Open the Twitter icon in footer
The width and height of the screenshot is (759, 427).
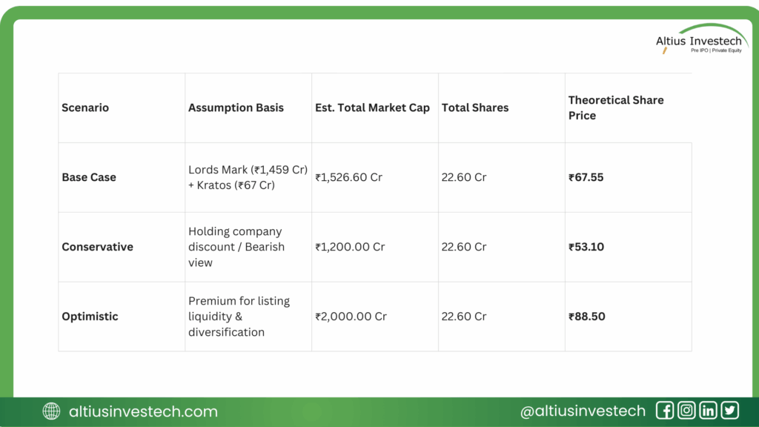(x=730, y=411)
